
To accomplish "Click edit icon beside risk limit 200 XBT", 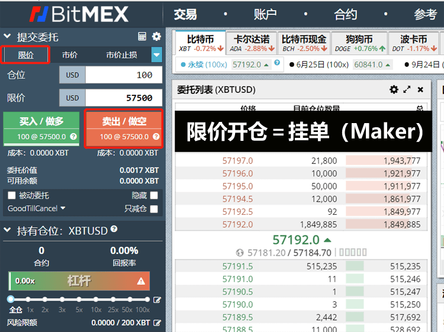I will pyautogui.click(x=157, y=323).
